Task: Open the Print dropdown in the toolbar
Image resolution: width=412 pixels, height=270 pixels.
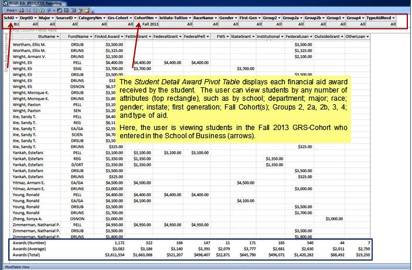Action: point(12,11)
